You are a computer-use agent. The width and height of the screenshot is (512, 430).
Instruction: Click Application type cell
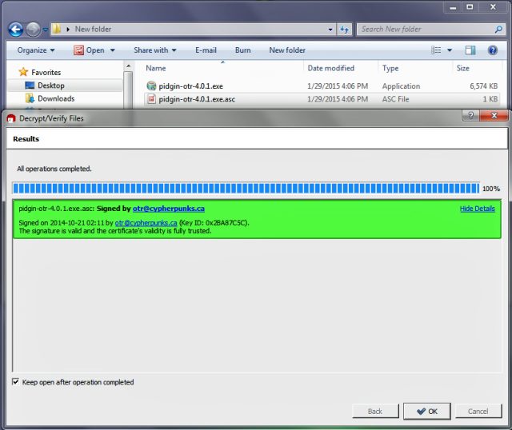point(401,86)
